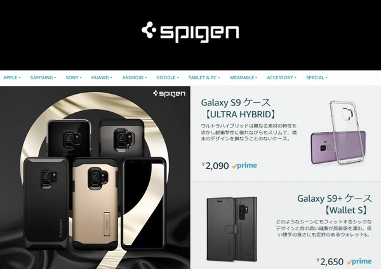Open the ACCESSORY dropdown menu
This screenshot has height=269, width=381.
point(281,77)
